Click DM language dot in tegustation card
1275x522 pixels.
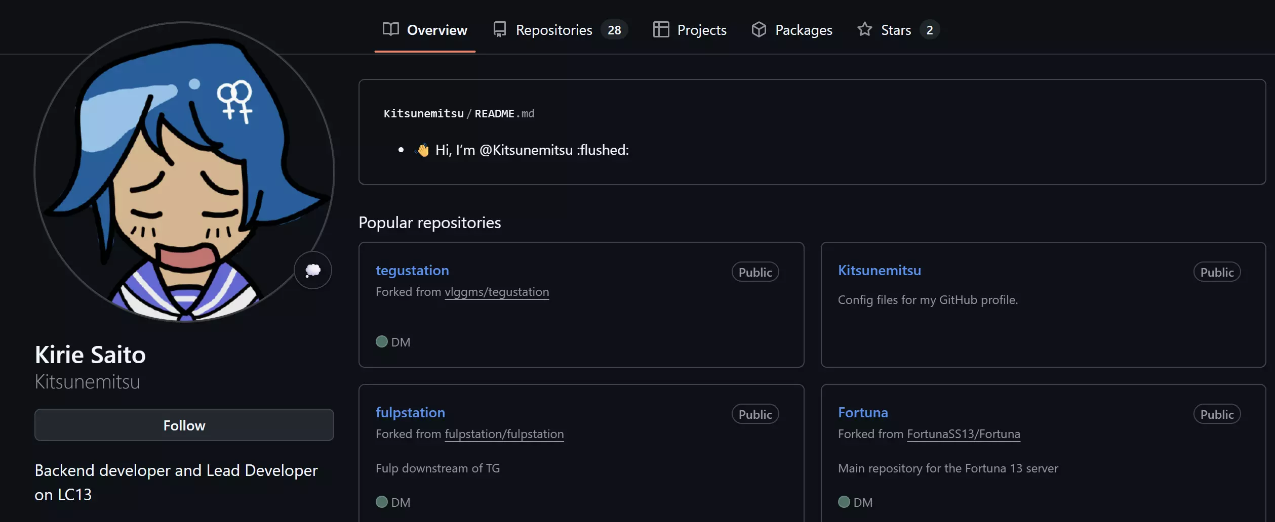tap(382, 341)
